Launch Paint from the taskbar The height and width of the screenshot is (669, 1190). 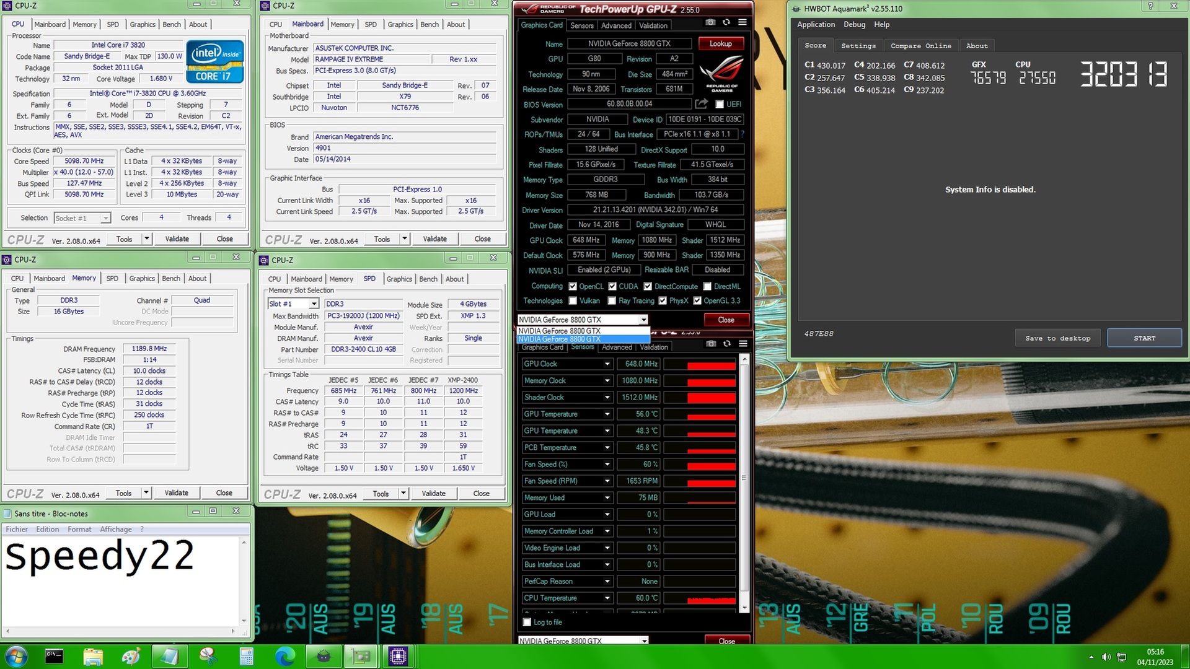(131, 656)
